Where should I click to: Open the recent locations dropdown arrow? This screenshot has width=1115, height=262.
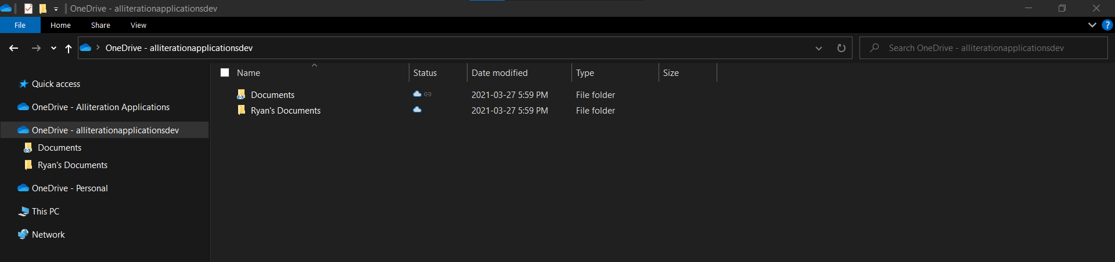coord(53,48)
